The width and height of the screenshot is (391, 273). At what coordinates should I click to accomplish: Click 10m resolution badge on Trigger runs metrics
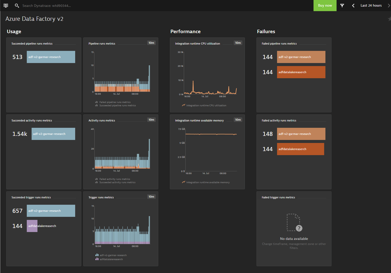[x=151, y=196]
